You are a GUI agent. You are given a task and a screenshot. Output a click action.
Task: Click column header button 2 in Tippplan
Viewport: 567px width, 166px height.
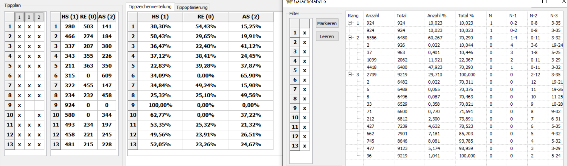[x=39, y=17]
